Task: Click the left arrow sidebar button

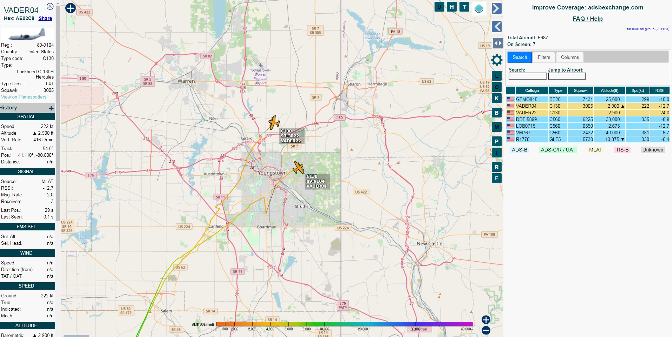Action: tap(496, 27)
